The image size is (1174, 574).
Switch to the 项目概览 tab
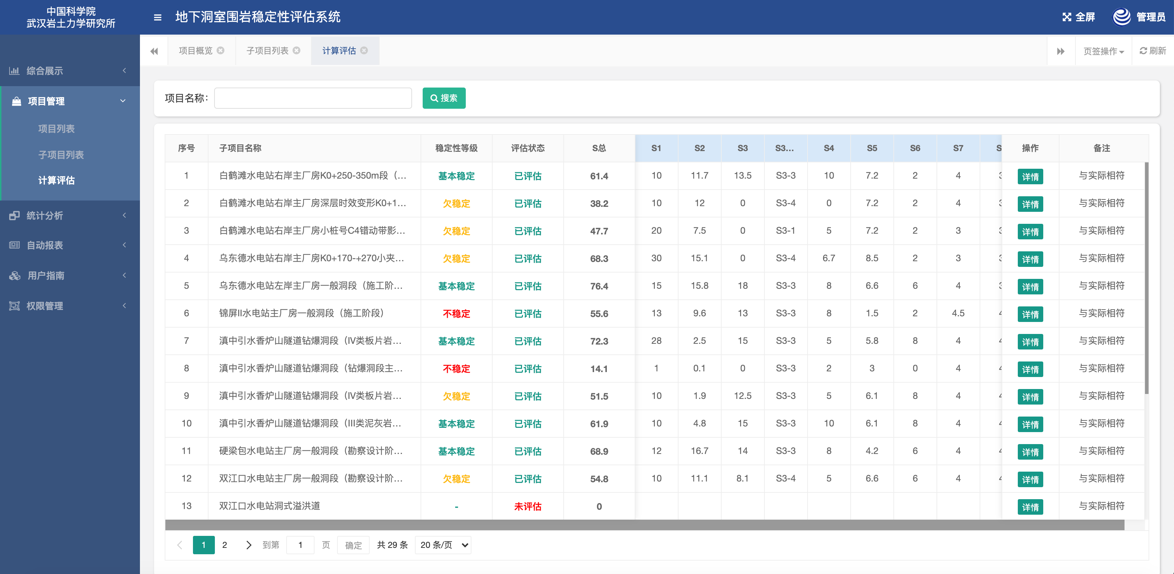pos(195,50)
